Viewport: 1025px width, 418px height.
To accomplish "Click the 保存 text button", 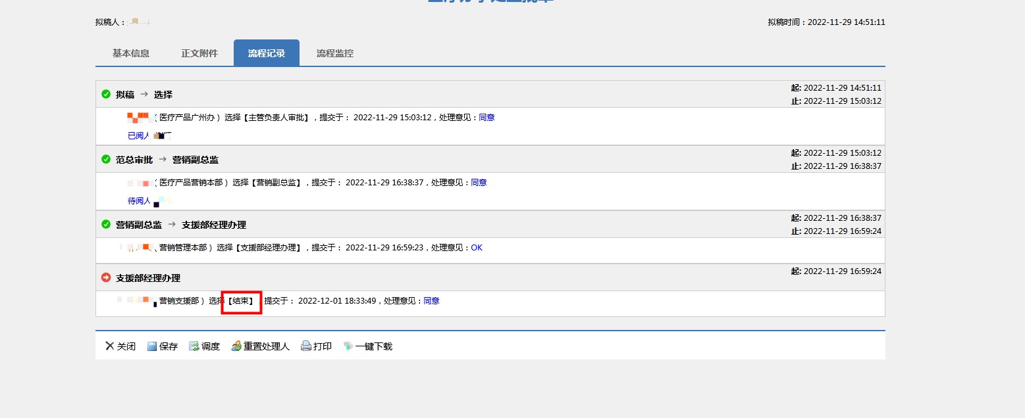I will pyautogui.click(x=169, y=346).
